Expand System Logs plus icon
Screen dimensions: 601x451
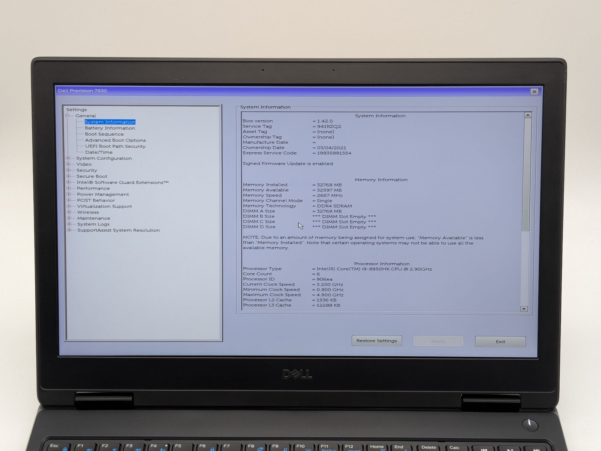click(x=69, y=224)
